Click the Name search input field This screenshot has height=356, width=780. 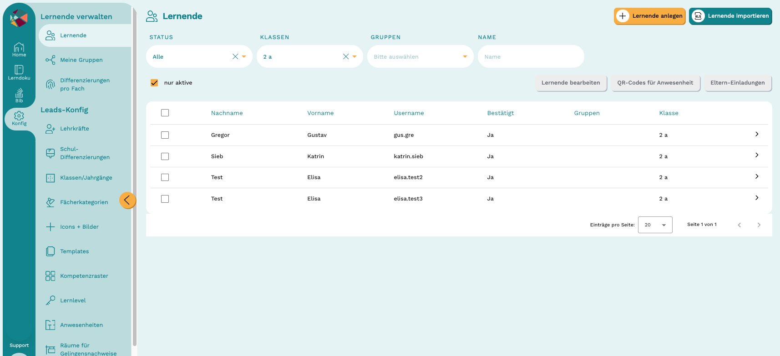(531, 56)
